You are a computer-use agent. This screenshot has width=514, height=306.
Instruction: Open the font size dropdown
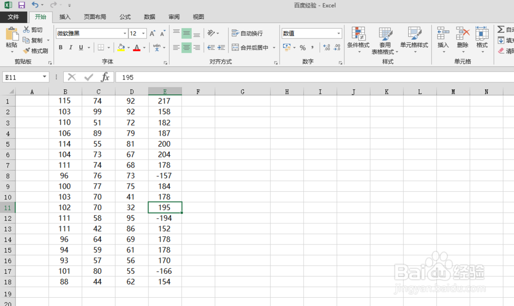point(143,33)
